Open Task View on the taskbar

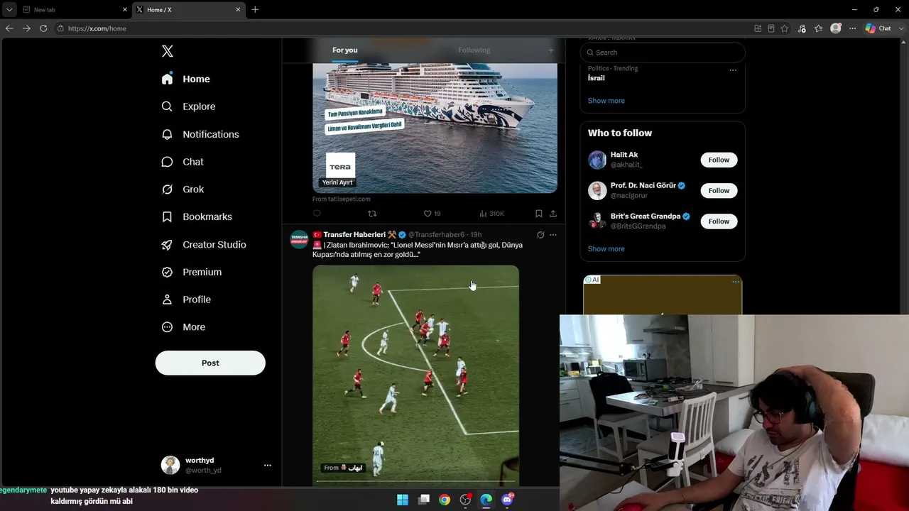pos(424,500)
